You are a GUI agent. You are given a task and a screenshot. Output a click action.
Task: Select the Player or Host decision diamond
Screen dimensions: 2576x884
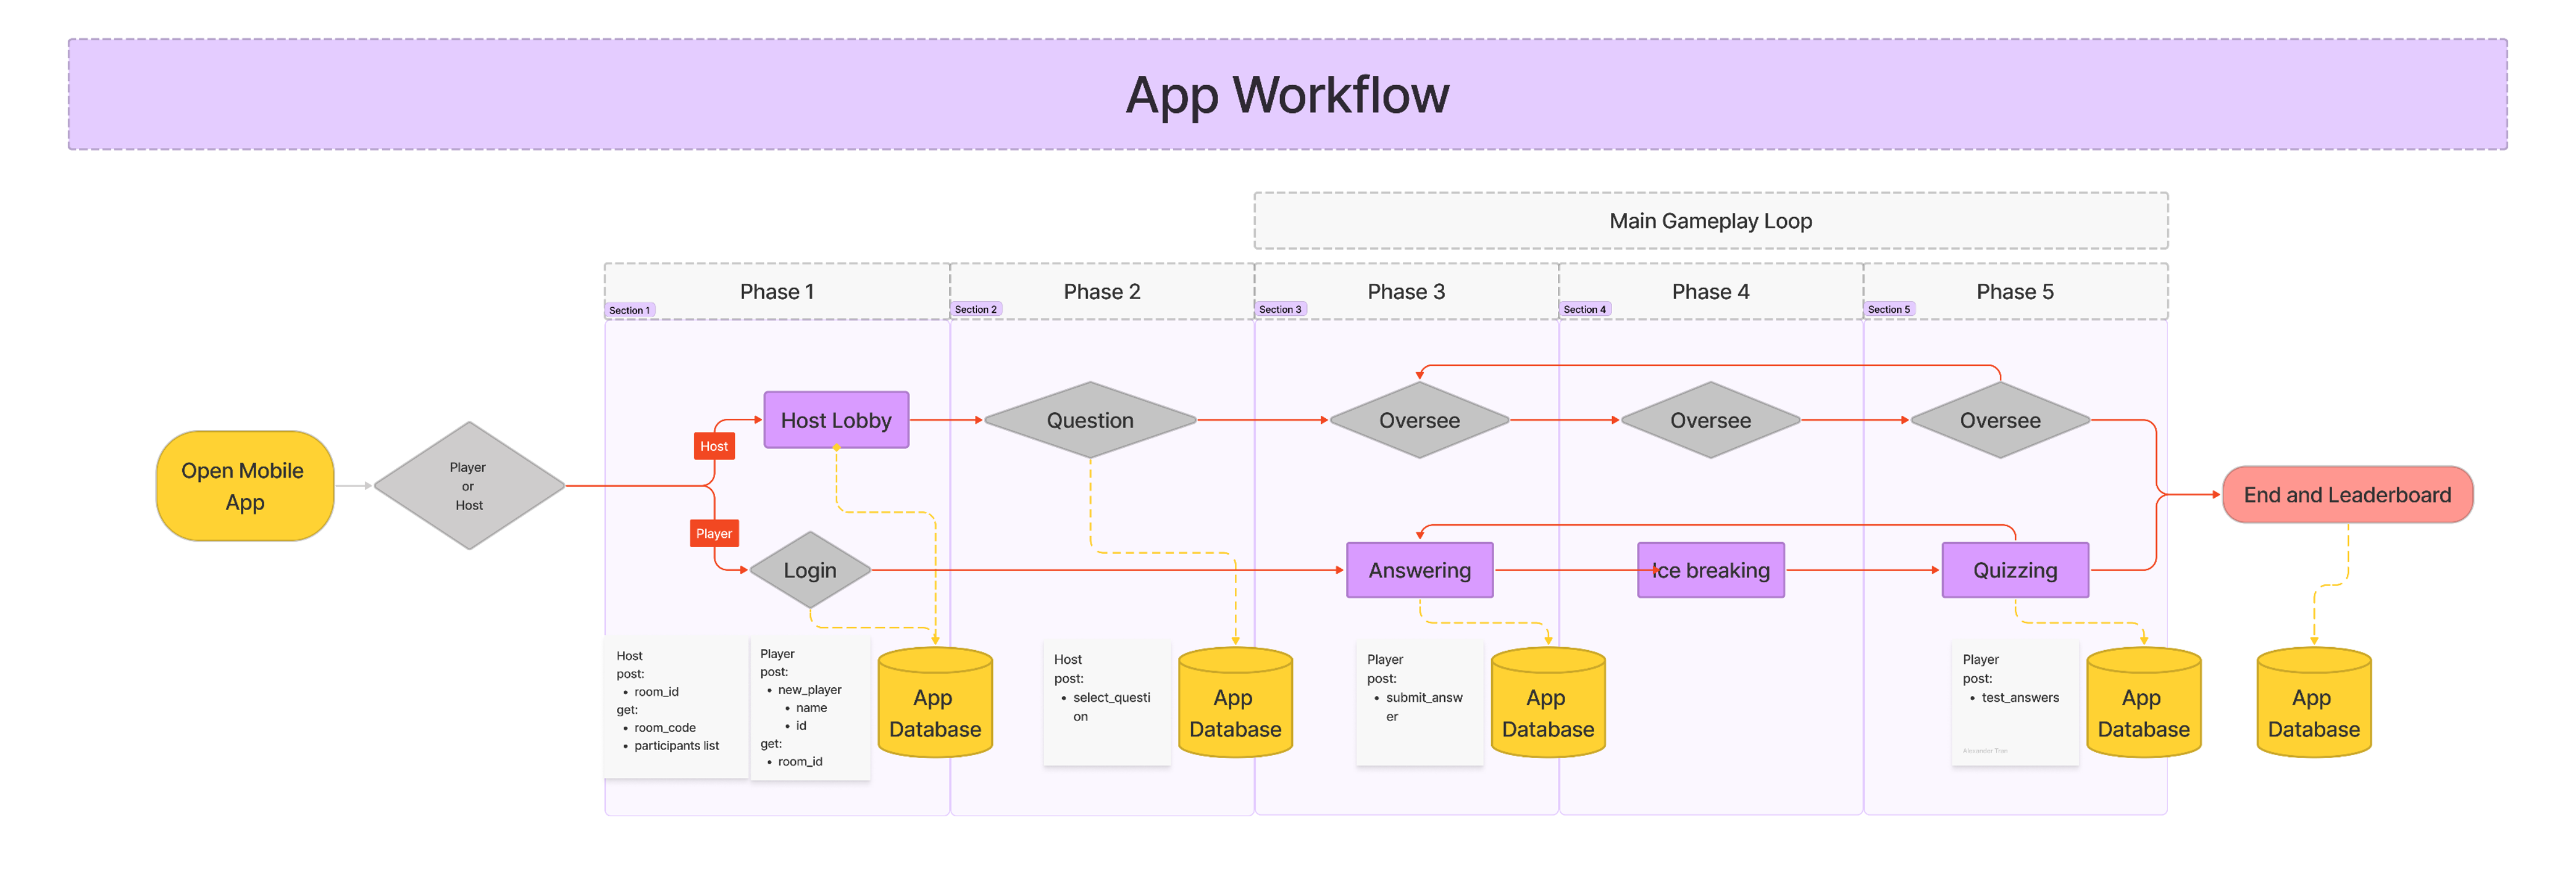point(468,487)
